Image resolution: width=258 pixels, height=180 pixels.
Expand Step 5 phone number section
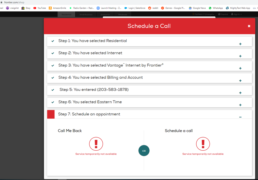[x=240, y=93]
